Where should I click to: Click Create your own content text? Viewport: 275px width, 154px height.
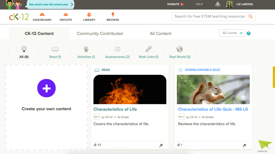point(46,109)
